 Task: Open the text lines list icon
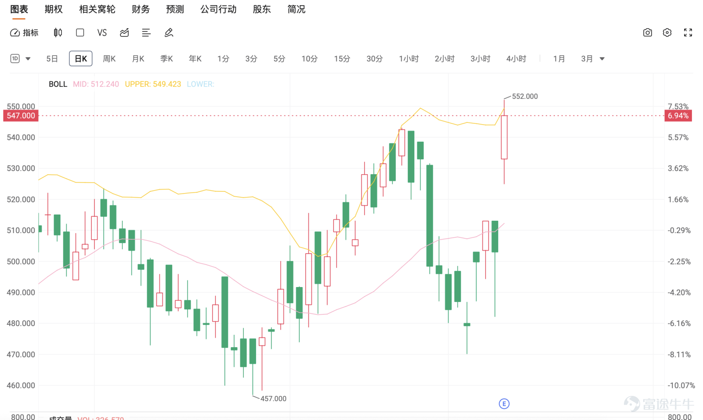click(146, 32)
